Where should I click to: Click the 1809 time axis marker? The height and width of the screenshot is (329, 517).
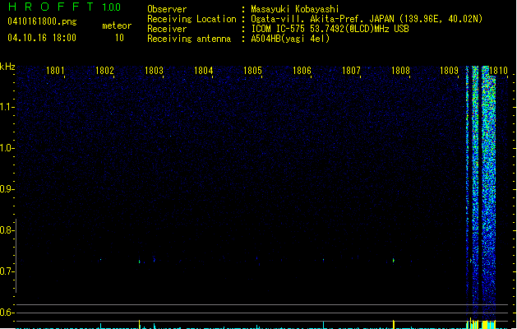(x=450, y=71)
